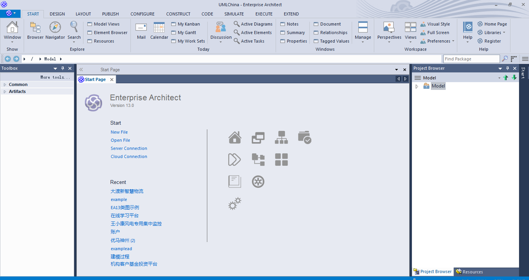Switch to Full Screen mode

coord(435,32)
